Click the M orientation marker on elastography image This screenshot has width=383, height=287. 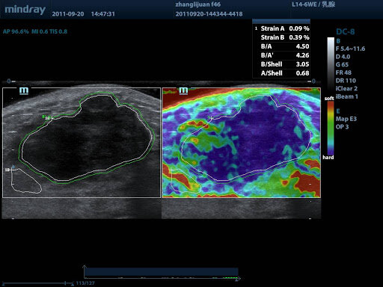[183, 91]
